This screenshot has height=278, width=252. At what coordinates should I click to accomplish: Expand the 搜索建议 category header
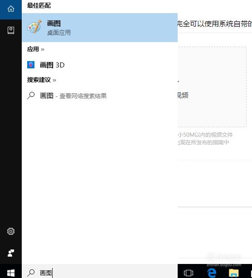point(42,80)
